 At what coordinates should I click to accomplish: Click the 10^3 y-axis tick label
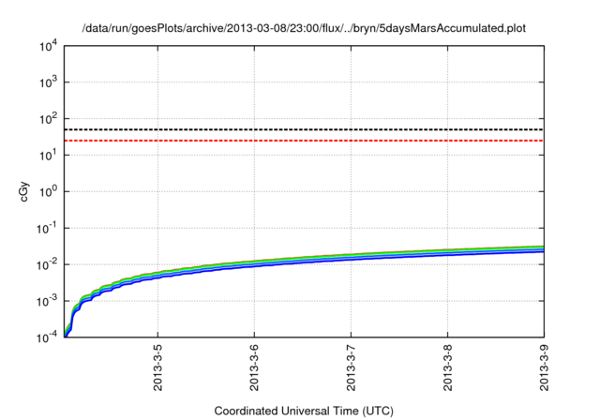tap(48, 82)
